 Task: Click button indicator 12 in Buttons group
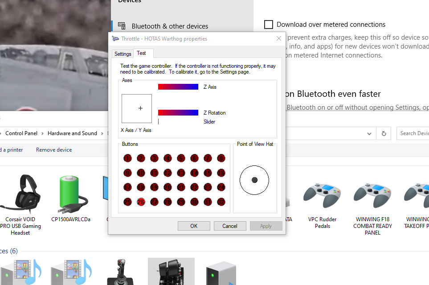point(168,173)
